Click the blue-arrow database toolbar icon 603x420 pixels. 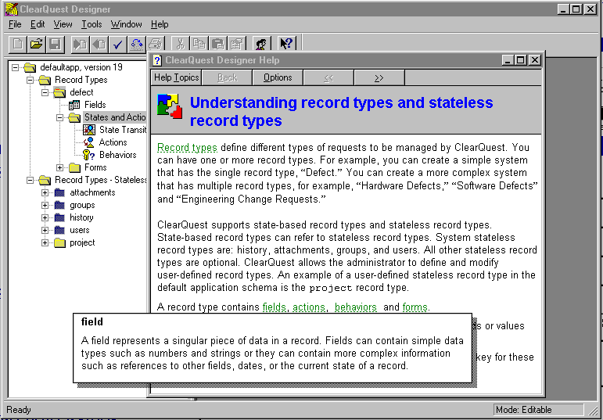coord(136,45)
